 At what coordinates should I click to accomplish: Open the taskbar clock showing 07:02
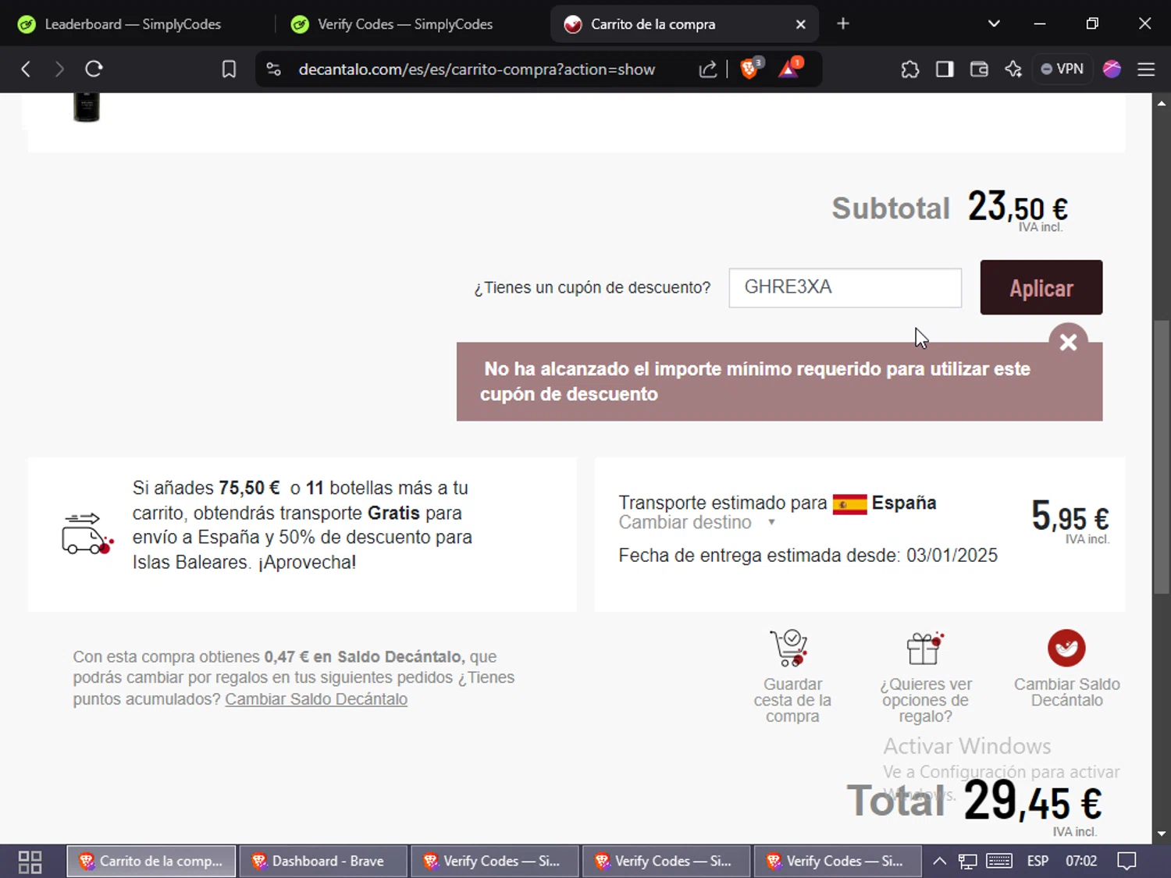coord(1081,862)
